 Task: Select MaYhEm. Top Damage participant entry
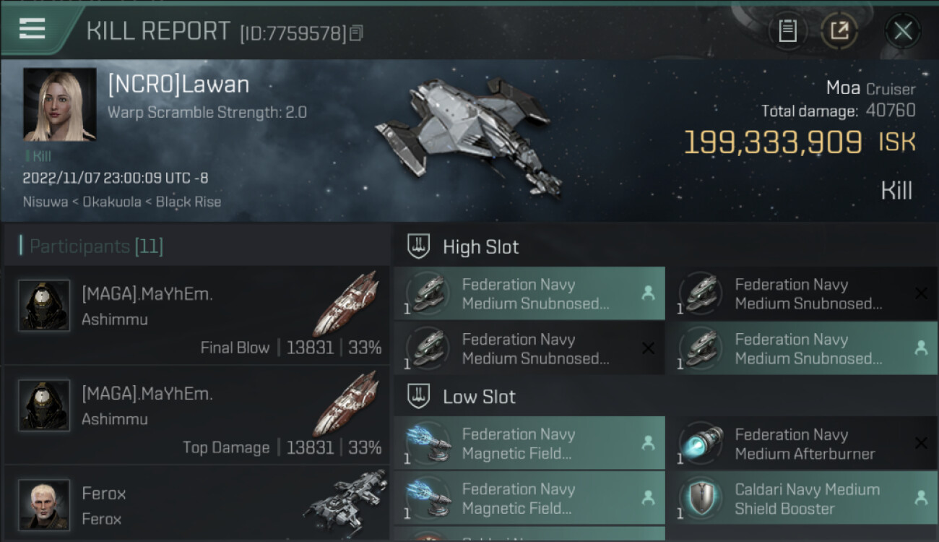click(196, 415)
